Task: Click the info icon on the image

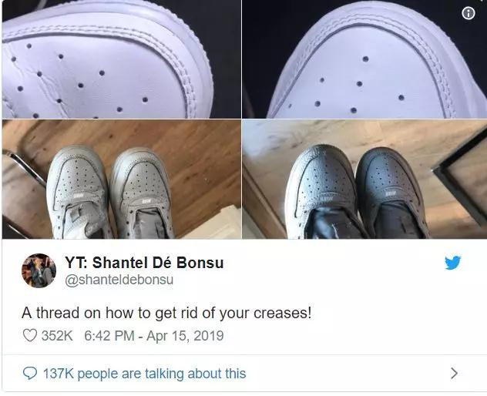Action: 469,13
